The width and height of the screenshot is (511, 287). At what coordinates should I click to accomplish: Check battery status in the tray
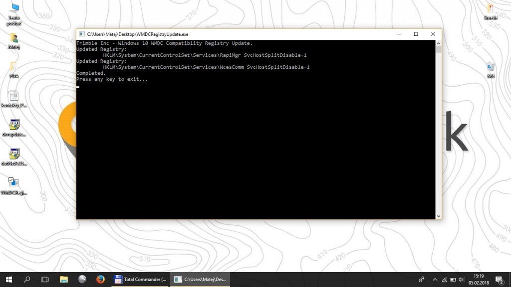point(453,280)
